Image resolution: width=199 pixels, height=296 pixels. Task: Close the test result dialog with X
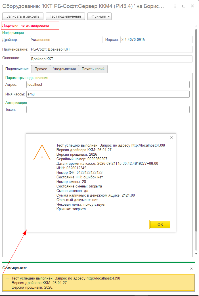coord(171,138)
